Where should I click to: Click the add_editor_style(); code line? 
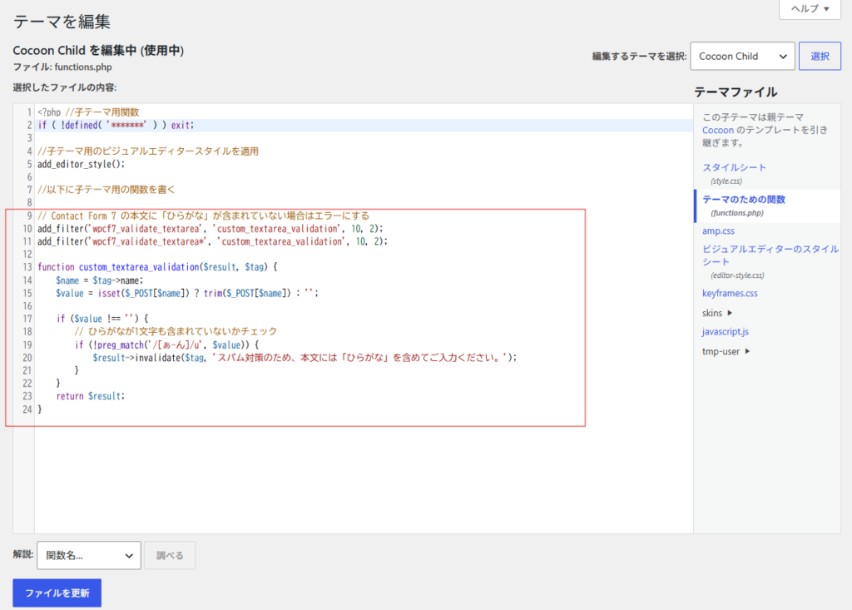coord(81,164)
